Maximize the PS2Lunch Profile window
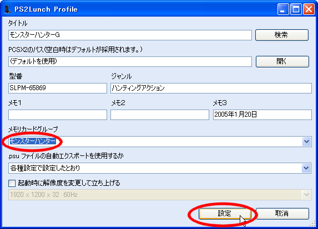Image resolution: width=318 pixels, height=229 pixels. click(296, 9)
